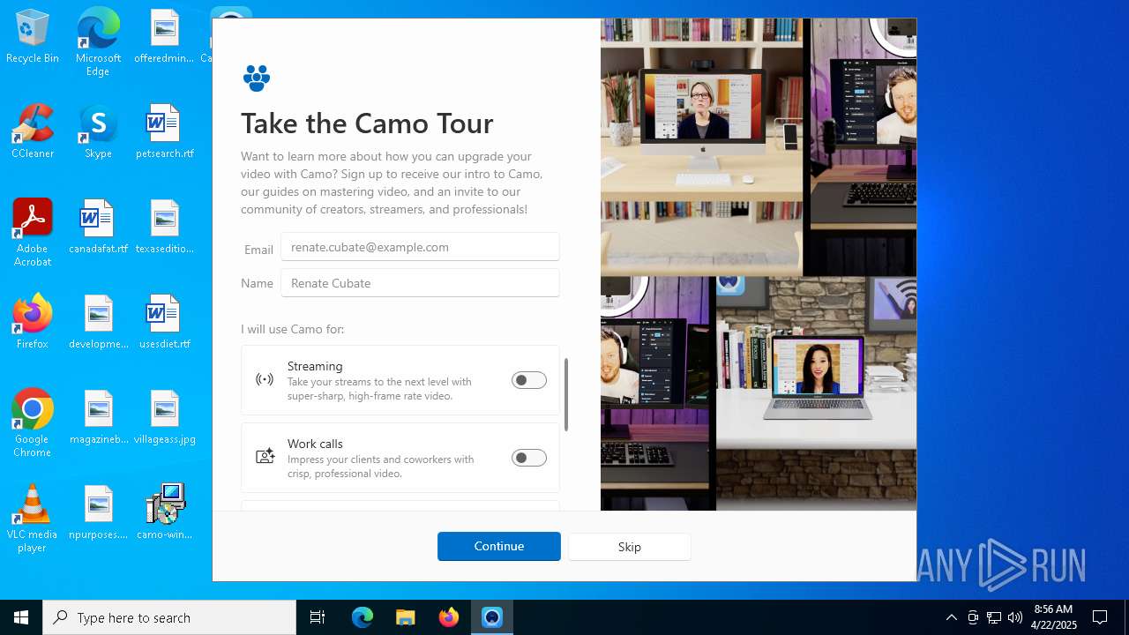Launch Microsoft Edge from the desktop

[x=98, y=41]
